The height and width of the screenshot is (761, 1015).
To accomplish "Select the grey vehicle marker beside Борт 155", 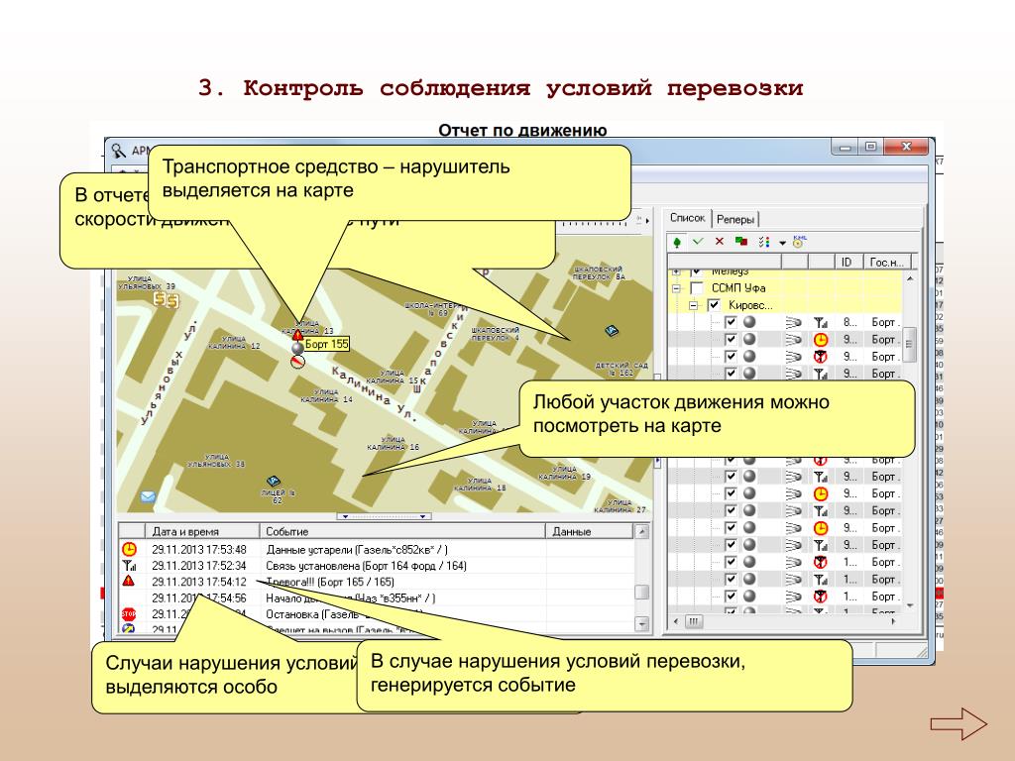I will pyautogui.click(x=297, y=348).
